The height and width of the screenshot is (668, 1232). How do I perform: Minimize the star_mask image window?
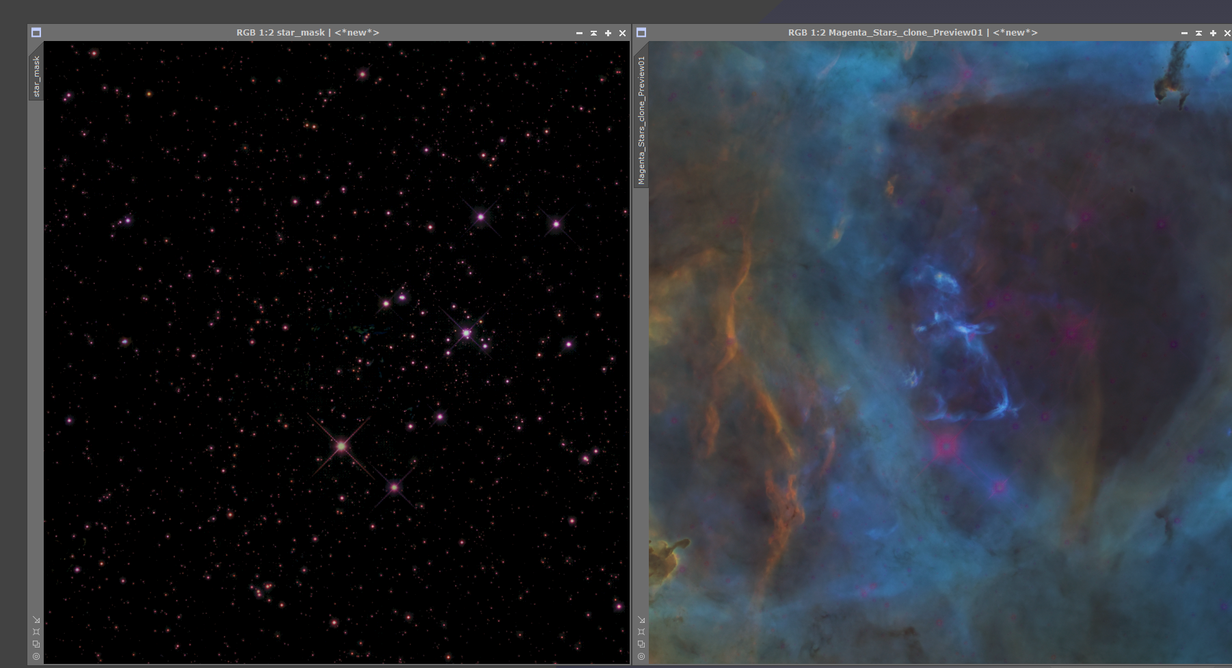(x=579, y=33)
